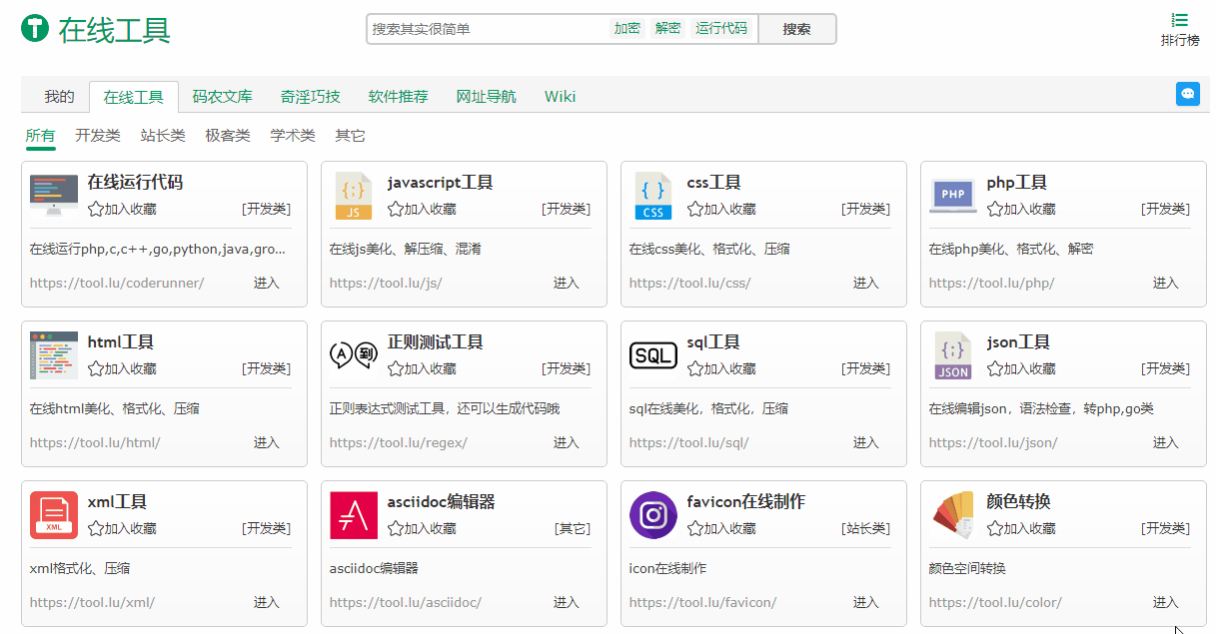This screenshot has width=1216, height=634.
Task: Add 颜色转换 to favorites with the star
Action: [995, 528]
